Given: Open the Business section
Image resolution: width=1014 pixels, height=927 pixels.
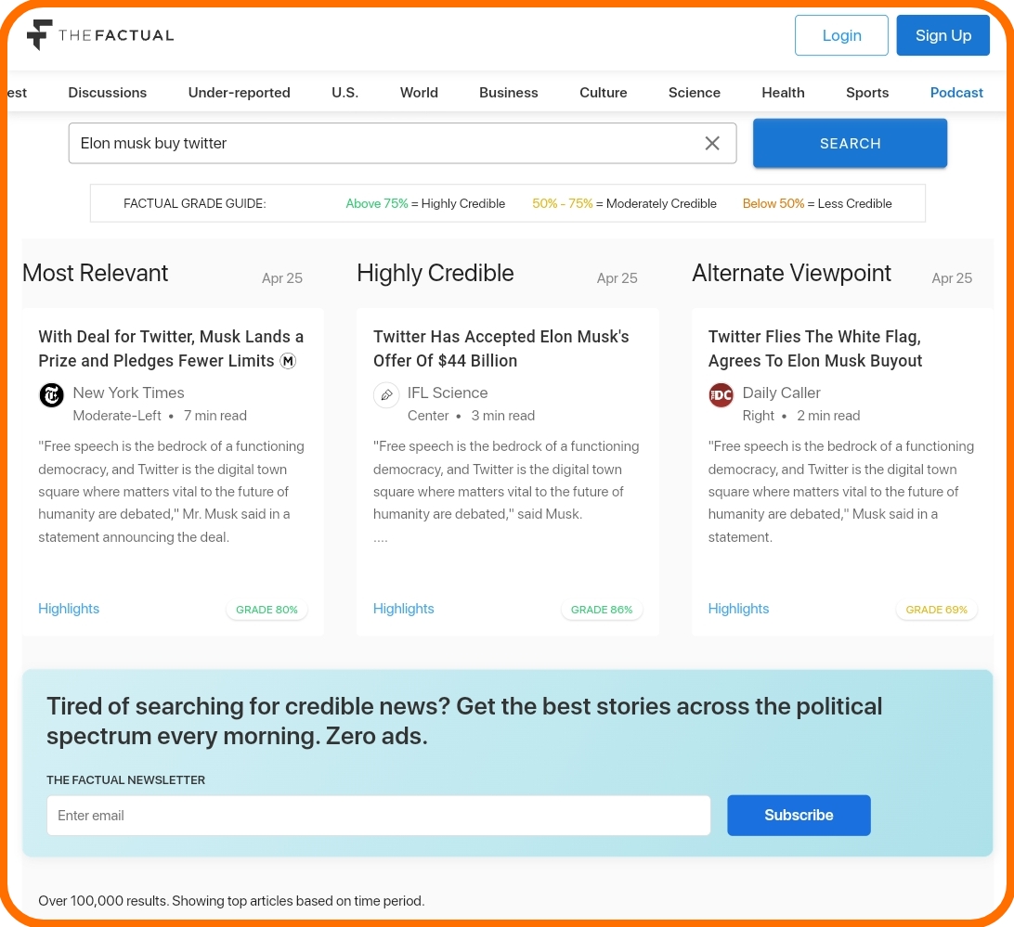Looking at the screenshot, I should (x=508, y=93).
